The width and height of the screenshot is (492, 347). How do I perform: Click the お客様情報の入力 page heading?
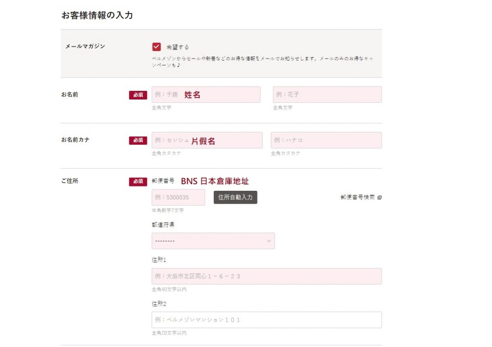97,15
